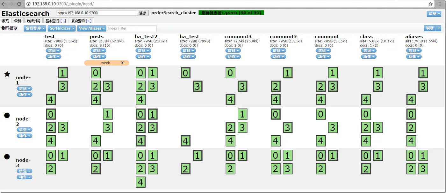Select commont3 shard 3 on node-1
This screenshot has width=446, height=193.
point(242,86)
